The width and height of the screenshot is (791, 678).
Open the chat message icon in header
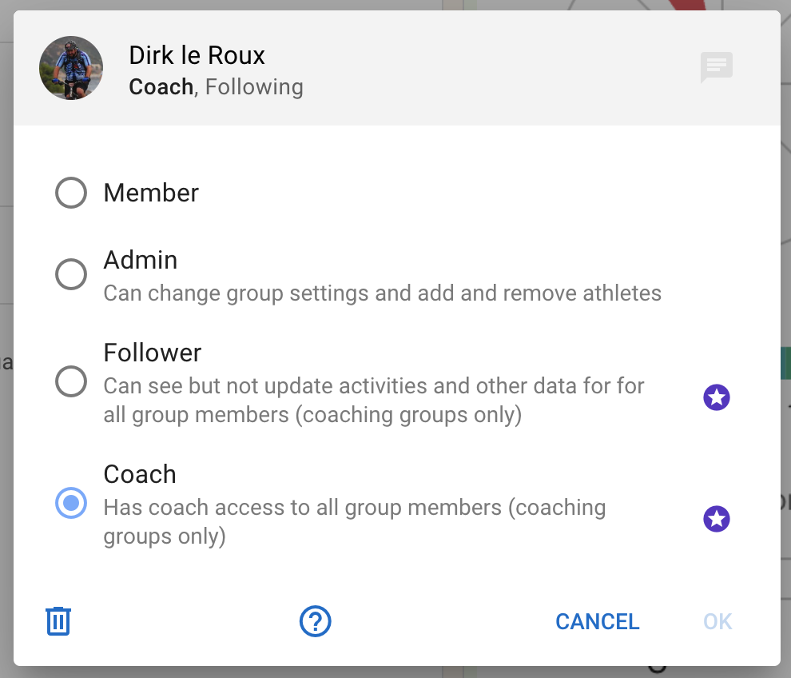(716, 67)
